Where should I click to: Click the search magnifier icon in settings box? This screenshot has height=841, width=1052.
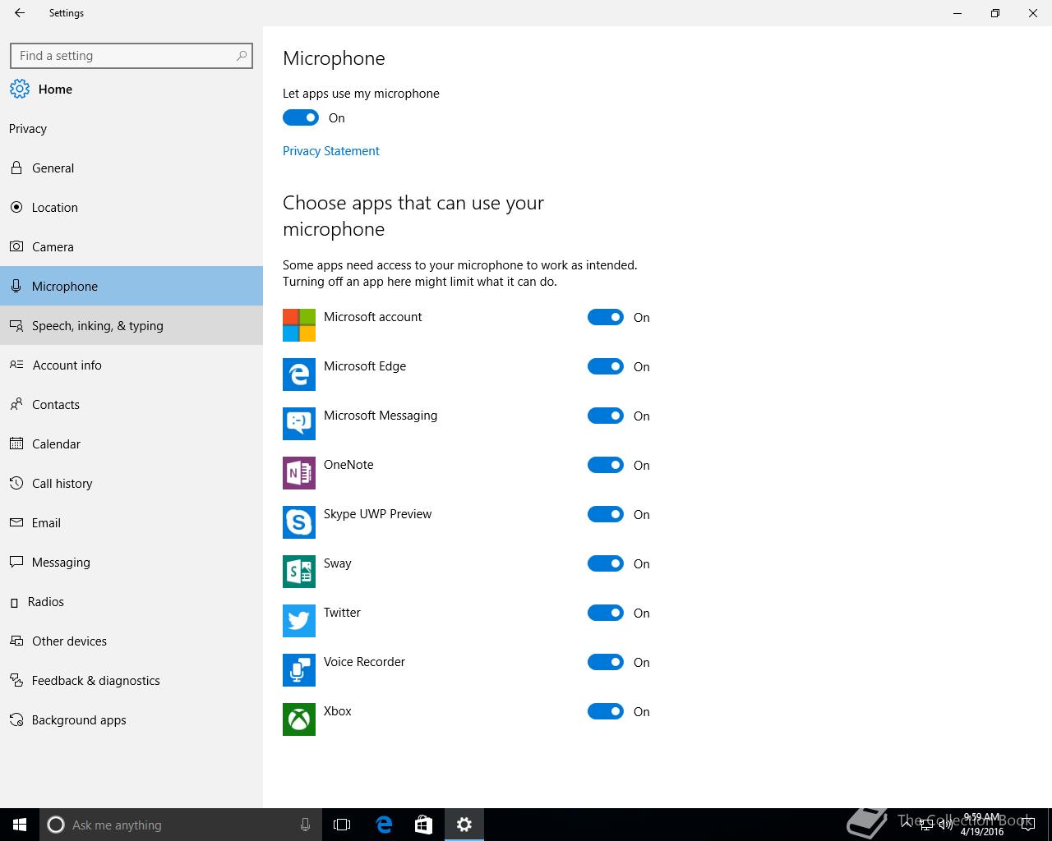pos(242,56)
